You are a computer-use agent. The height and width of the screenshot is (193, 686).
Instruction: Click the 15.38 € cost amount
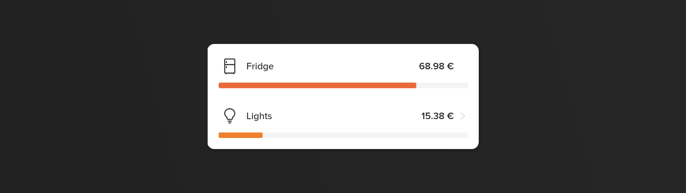437,116
